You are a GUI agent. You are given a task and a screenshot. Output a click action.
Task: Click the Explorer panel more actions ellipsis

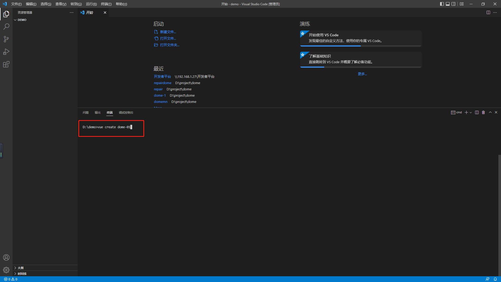coord(72,13)
